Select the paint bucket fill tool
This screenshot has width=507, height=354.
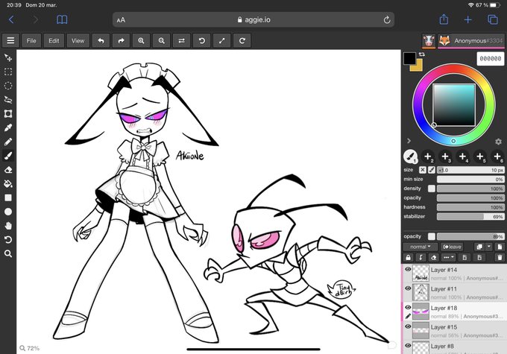8,183
